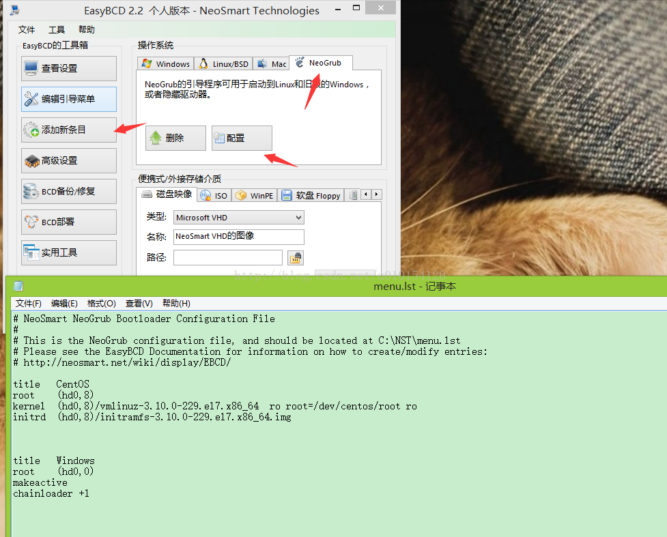This screenshot has height=537, width=667.
Task: Click the Mac Finder tab icon
Action: pyautogui.click(x=262, y=63)
